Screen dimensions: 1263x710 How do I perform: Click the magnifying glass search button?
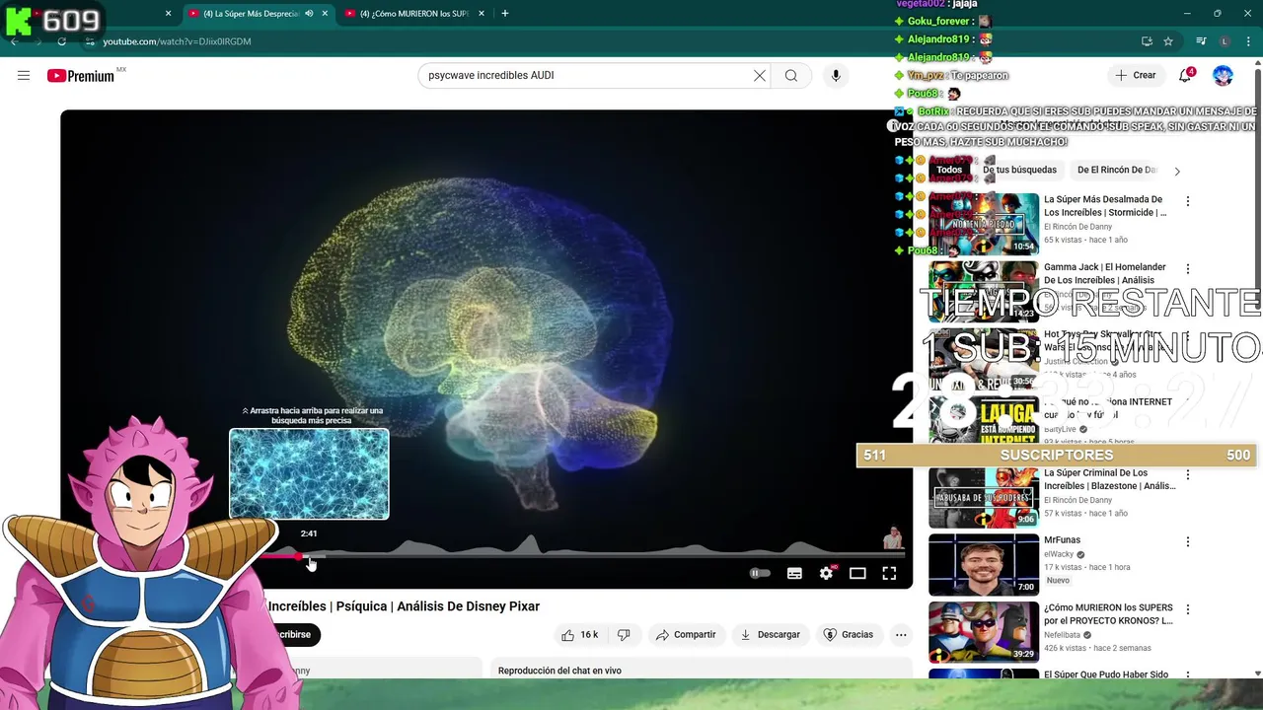point(791,75)
